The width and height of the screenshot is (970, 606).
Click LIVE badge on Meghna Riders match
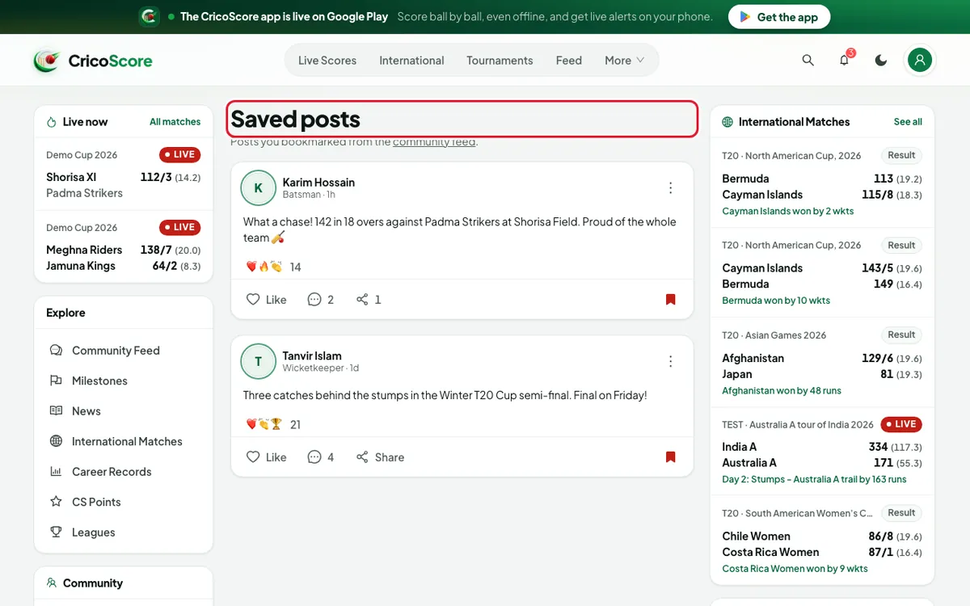click(179, 227)
